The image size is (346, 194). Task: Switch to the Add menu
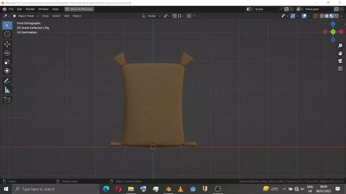pyautogui.click(x=66, y=16)
